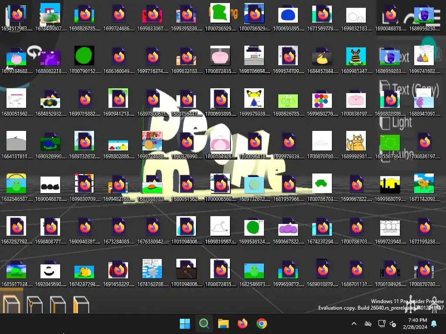Select the purple image file 1688082213

pos(51,60)
